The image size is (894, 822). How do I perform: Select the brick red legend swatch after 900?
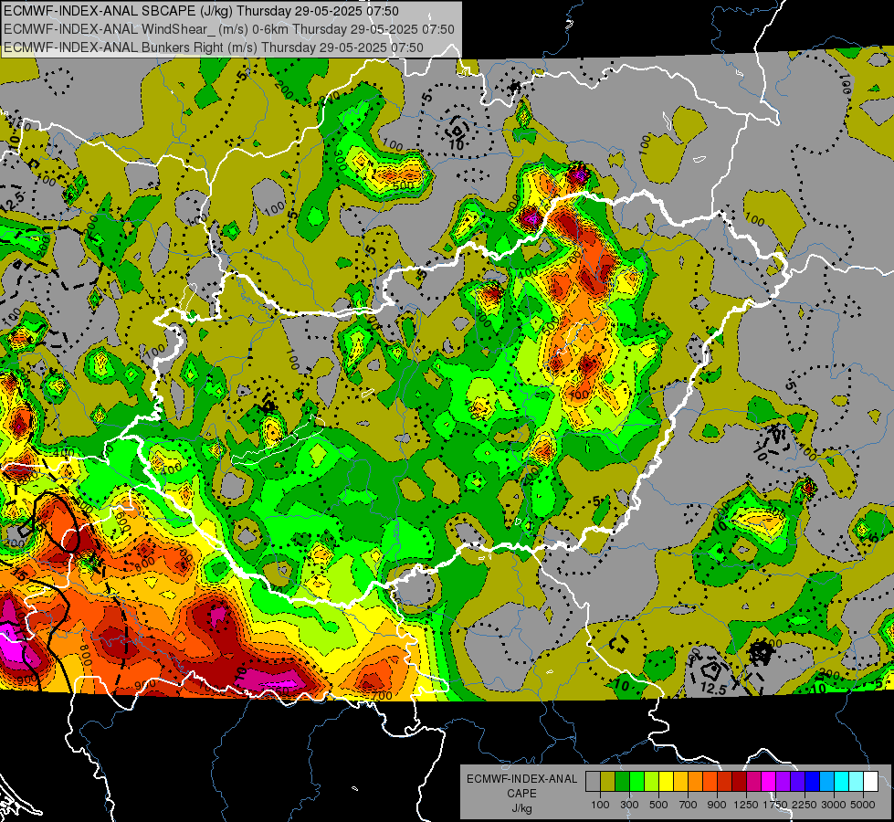coord(725,781)
